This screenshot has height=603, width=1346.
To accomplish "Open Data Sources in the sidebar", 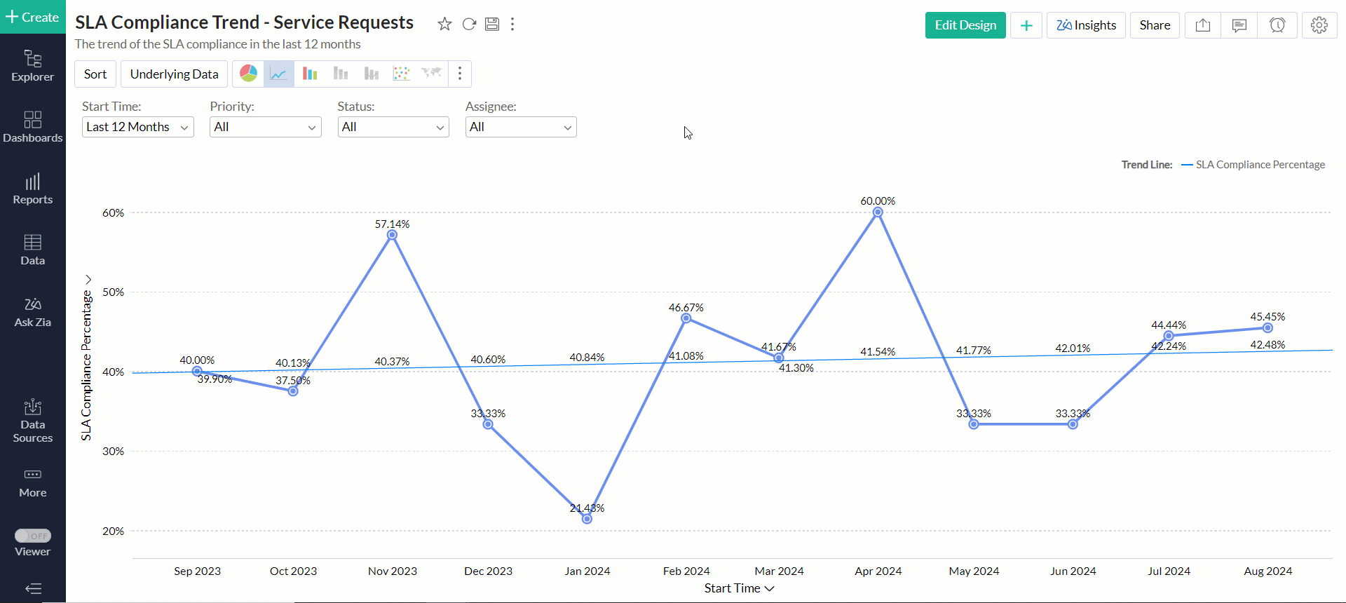I will click(33, 421).
